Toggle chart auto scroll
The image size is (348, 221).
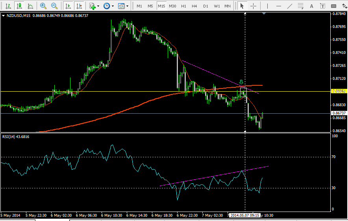(x=68, y=6)
